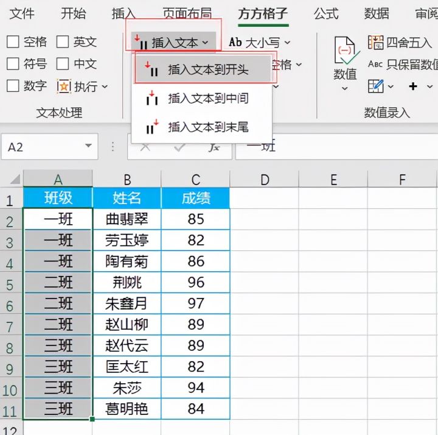The width and height of the screenshot is (438, 435).
Task: Click the plus sign icon
Action: click(413, 86)
